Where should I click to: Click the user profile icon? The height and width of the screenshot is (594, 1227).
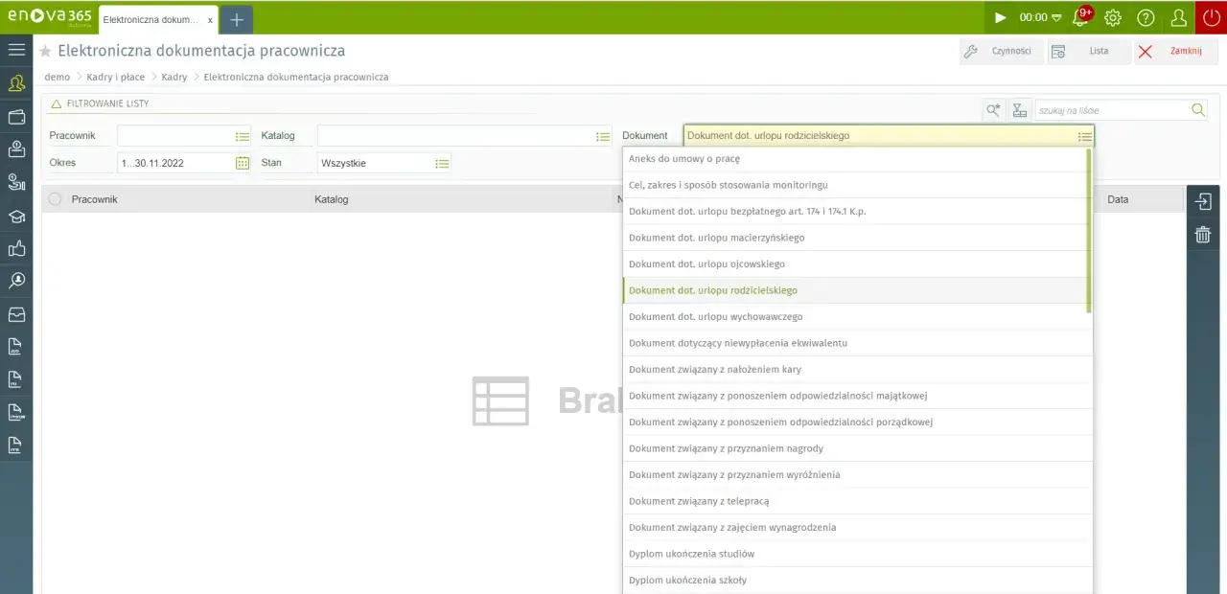coord(1179,17)
